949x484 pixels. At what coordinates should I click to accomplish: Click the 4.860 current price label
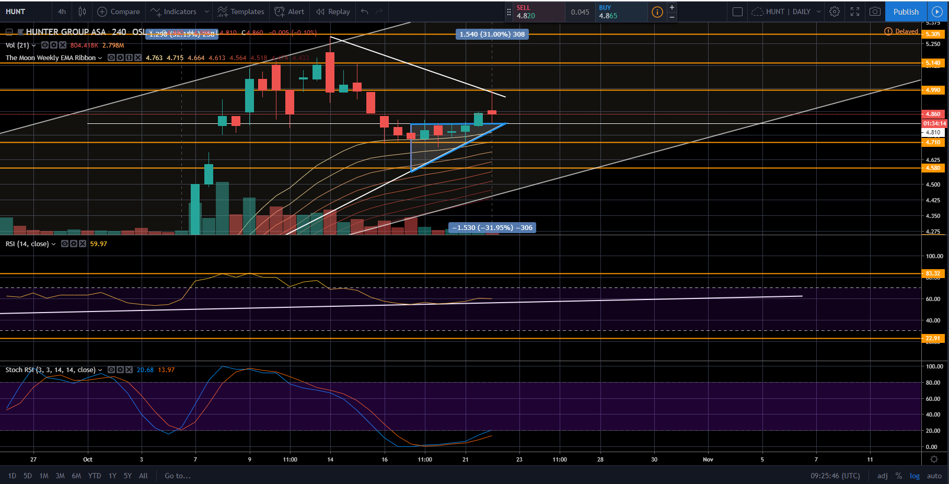pos(933,114)
